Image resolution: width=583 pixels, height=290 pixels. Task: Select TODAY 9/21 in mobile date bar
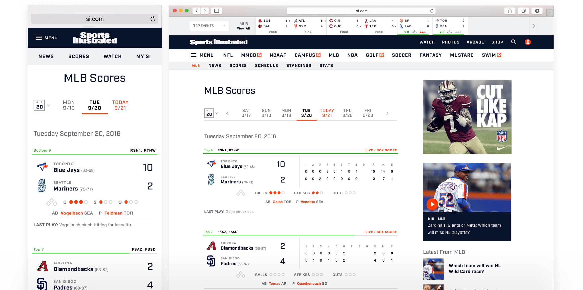click(120, 105)
